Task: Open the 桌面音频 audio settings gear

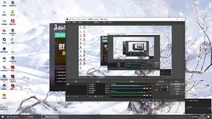Action: [151, 88]
